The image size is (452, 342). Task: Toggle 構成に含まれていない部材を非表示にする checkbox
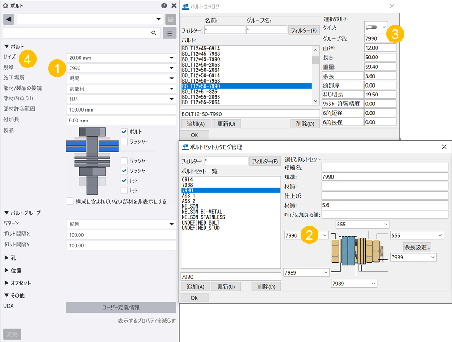tap(70, 201)
